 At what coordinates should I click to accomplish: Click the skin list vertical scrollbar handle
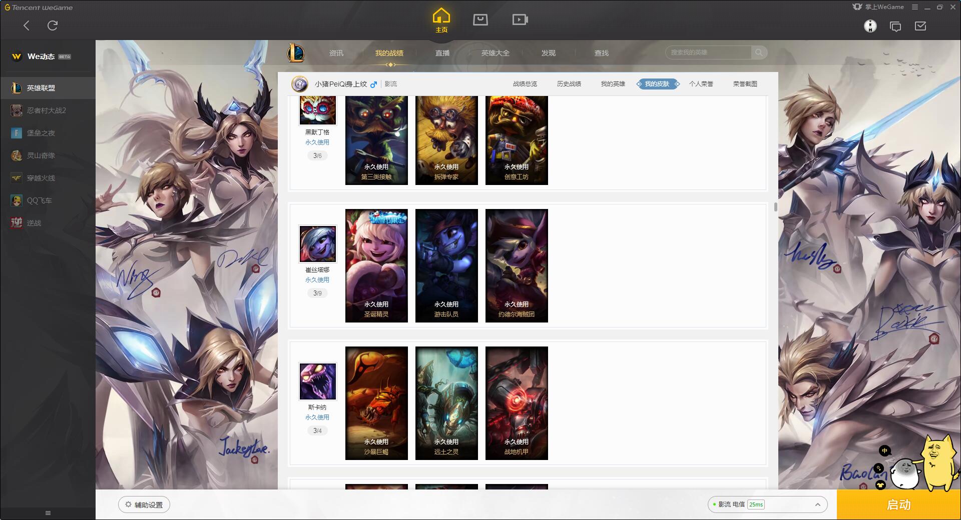(x=776, y=207)
